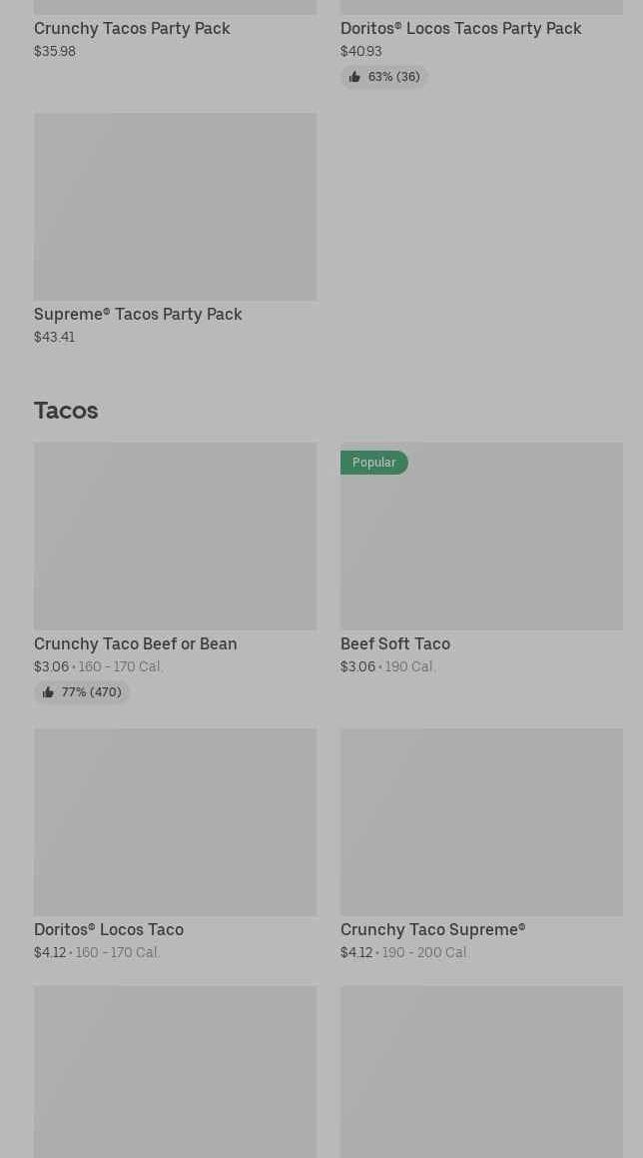The image size is (643, 1158).
Task: Open the Doritos Locos Taco item title
Action: tap(109, 929)
